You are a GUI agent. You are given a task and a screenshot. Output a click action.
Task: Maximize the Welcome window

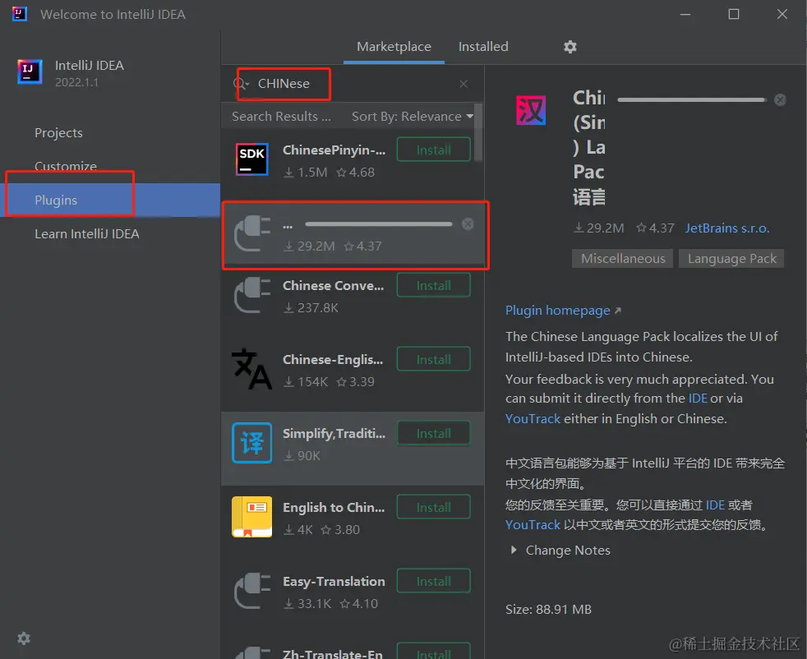point(733,15)
